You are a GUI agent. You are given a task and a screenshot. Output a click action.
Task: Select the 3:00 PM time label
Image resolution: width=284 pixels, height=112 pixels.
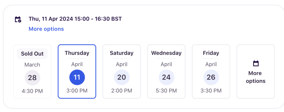[77, 91]
